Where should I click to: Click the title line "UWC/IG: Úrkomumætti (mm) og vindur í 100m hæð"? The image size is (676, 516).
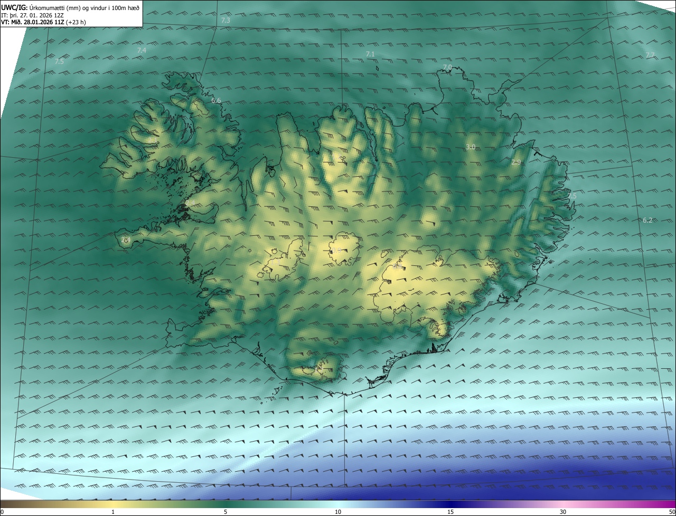point(70,7)
